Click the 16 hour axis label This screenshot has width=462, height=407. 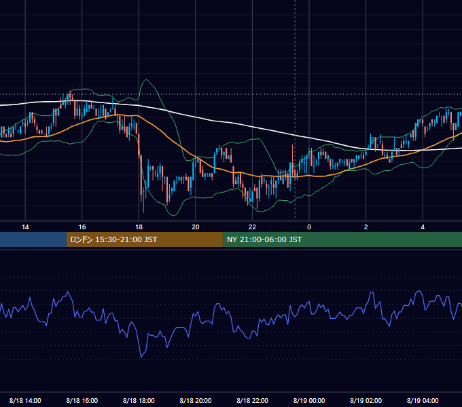point(82,227)
